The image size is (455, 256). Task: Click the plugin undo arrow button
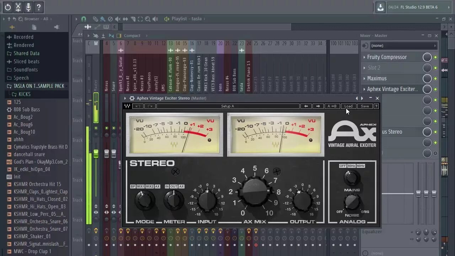point(138,106)
